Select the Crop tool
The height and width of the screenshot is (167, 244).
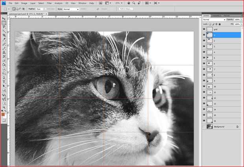(x=4, y=35)
